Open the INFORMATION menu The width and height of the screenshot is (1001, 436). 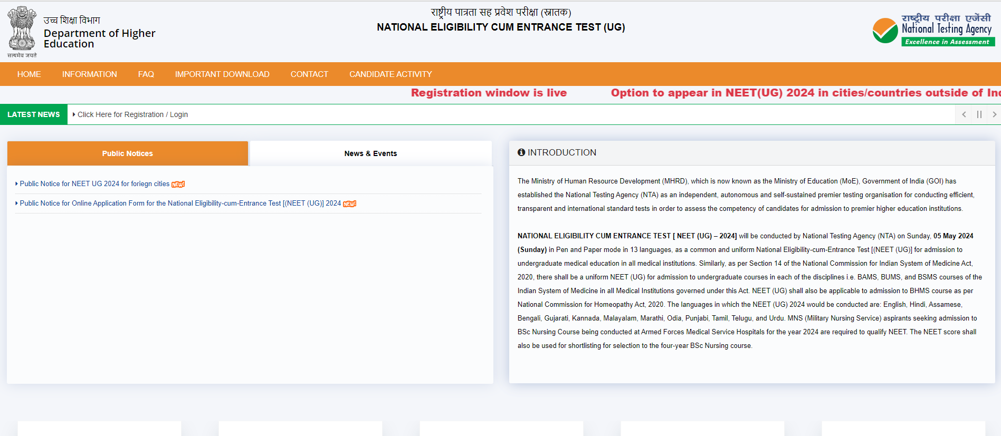(x=90, y=74)
